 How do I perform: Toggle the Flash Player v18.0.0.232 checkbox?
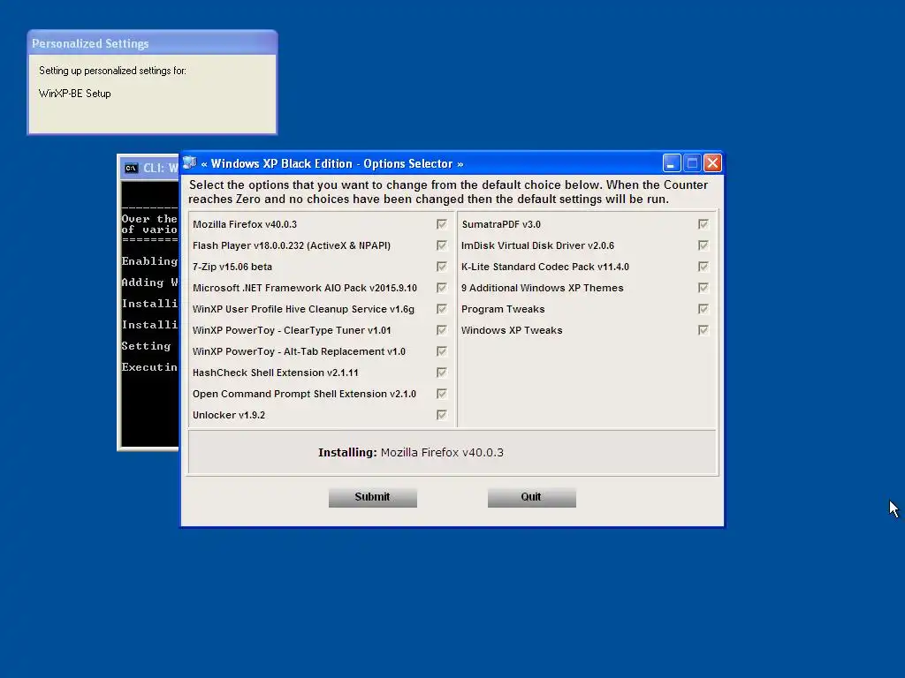[442, 245]
